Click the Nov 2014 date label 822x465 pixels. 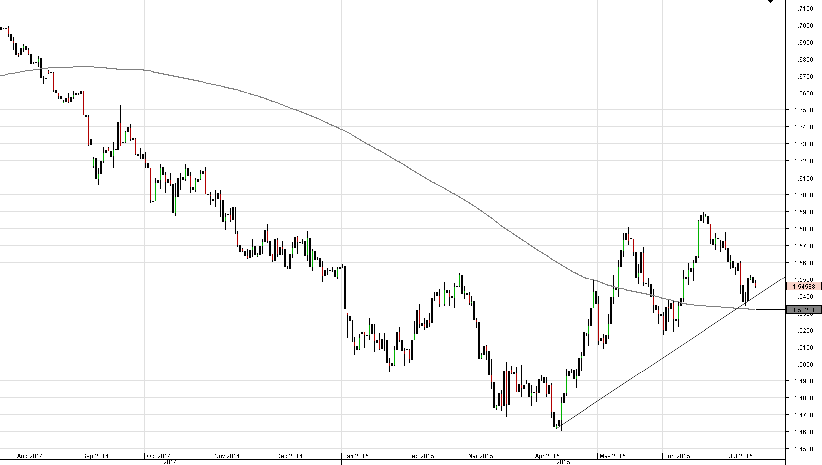point(227,456)
